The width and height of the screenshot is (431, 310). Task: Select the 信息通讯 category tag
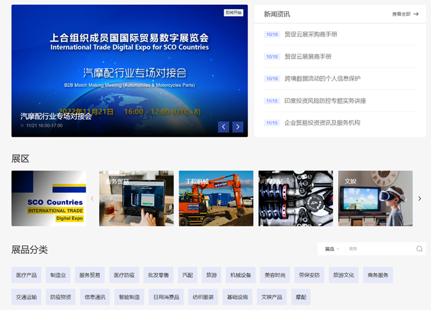pyautogui.click(x=95, y=297)
